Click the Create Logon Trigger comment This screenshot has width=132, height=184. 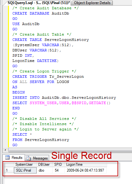[44, 71]
